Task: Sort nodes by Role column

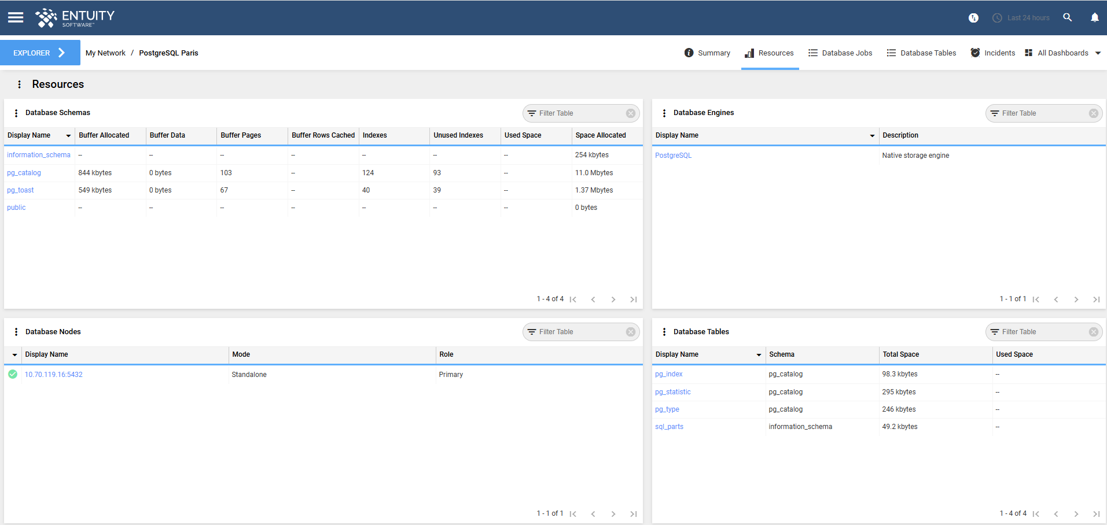Action: coord(446,354)
